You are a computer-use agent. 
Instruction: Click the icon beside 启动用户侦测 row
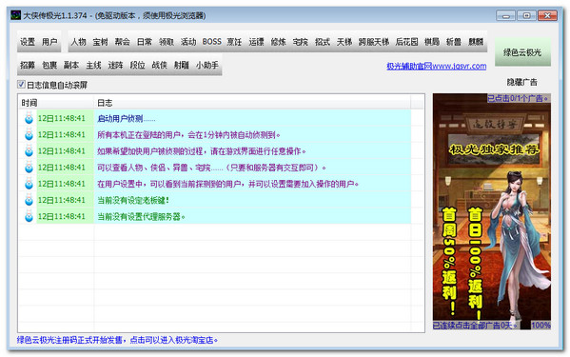tap(29, 118)
